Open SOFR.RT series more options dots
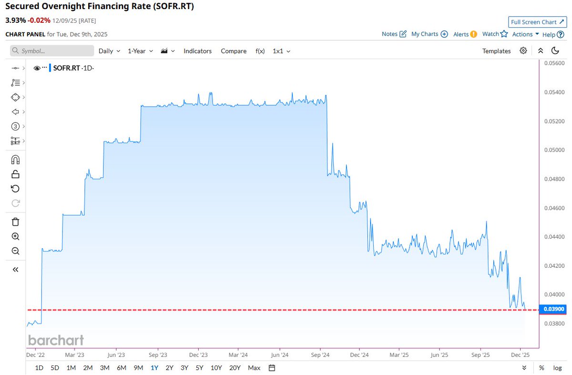The width and height of the screenshot is (572, 375). tap(45, 68)
